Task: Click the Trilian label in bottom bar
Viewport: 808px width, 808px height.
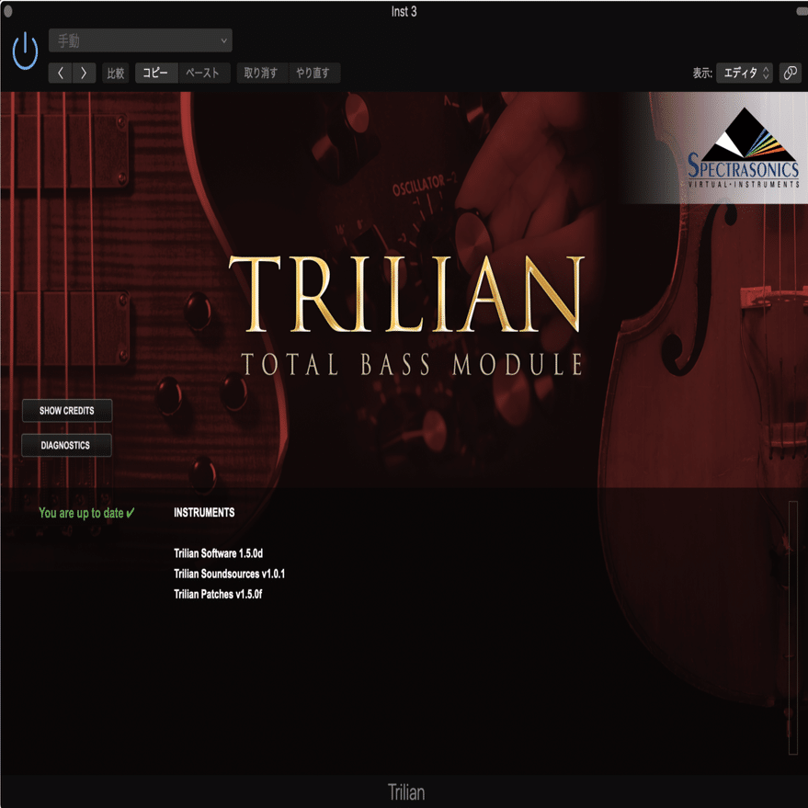Action: (406, 792)
